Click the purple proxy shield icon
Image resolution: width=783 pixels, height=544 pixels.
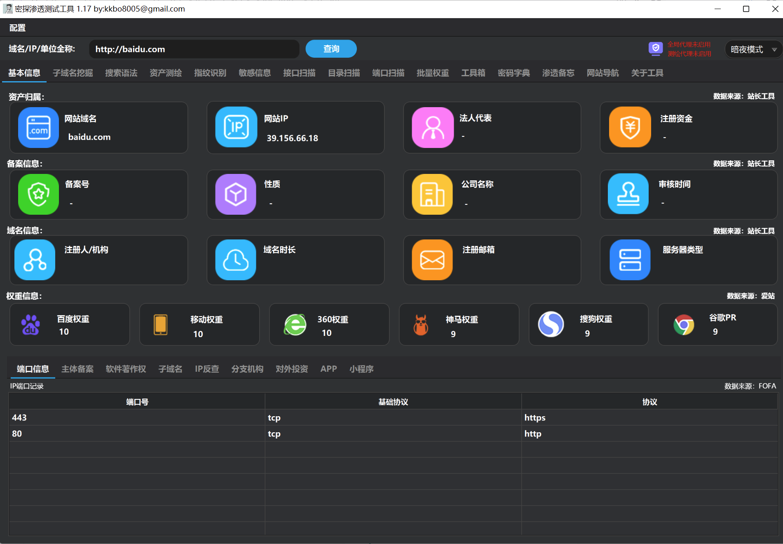tap(656, 49)
